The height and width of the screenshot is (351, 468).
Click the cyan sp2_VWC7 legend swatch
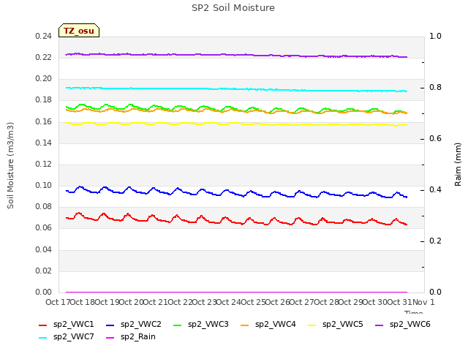click(x=43, y=338)
